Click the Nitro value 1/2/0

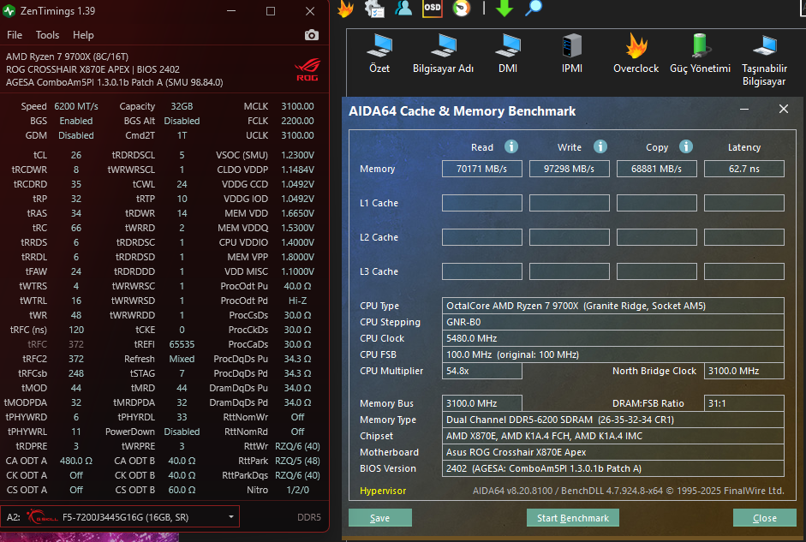coord(297,490)
